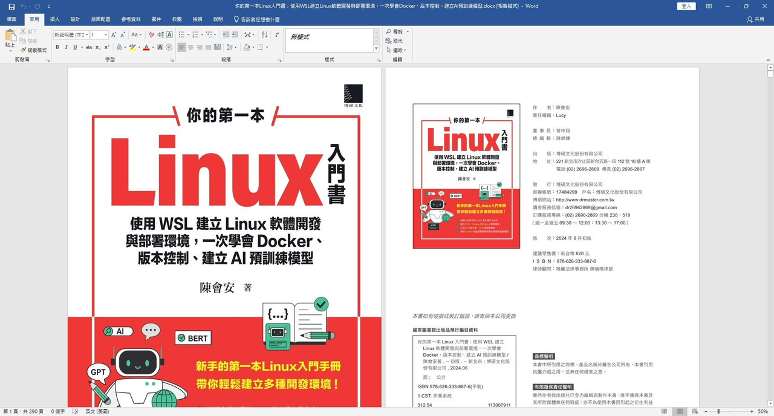Viewport: 774px width, 416px height.
Task: Open the 檔案 file tab
Action: click(12, 19)
